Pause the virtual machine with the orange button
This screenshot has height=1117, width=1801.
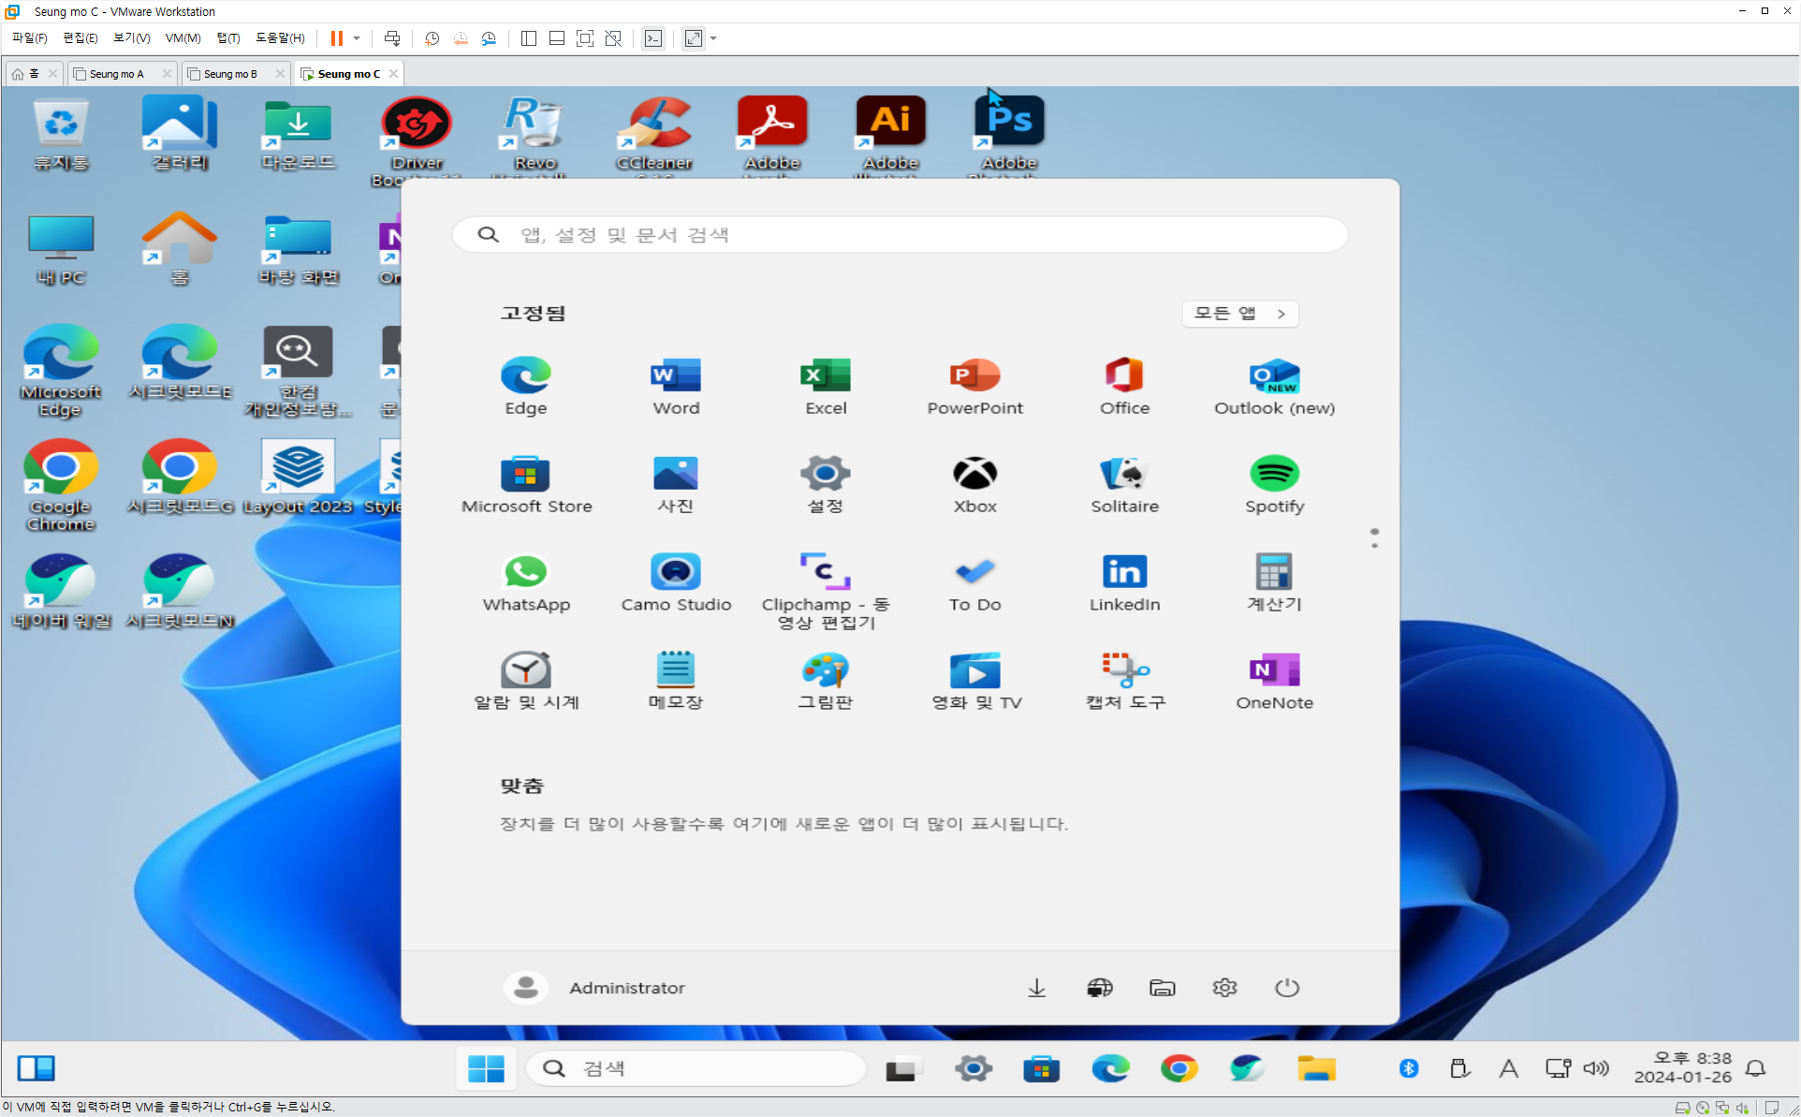click(336, 38)
